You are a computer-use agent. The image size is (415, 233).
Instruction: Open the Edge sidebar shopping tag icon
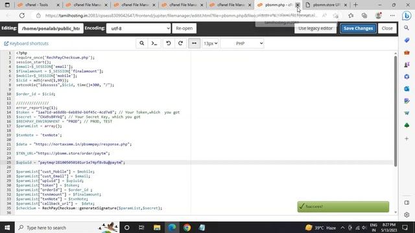coord(407,40)
